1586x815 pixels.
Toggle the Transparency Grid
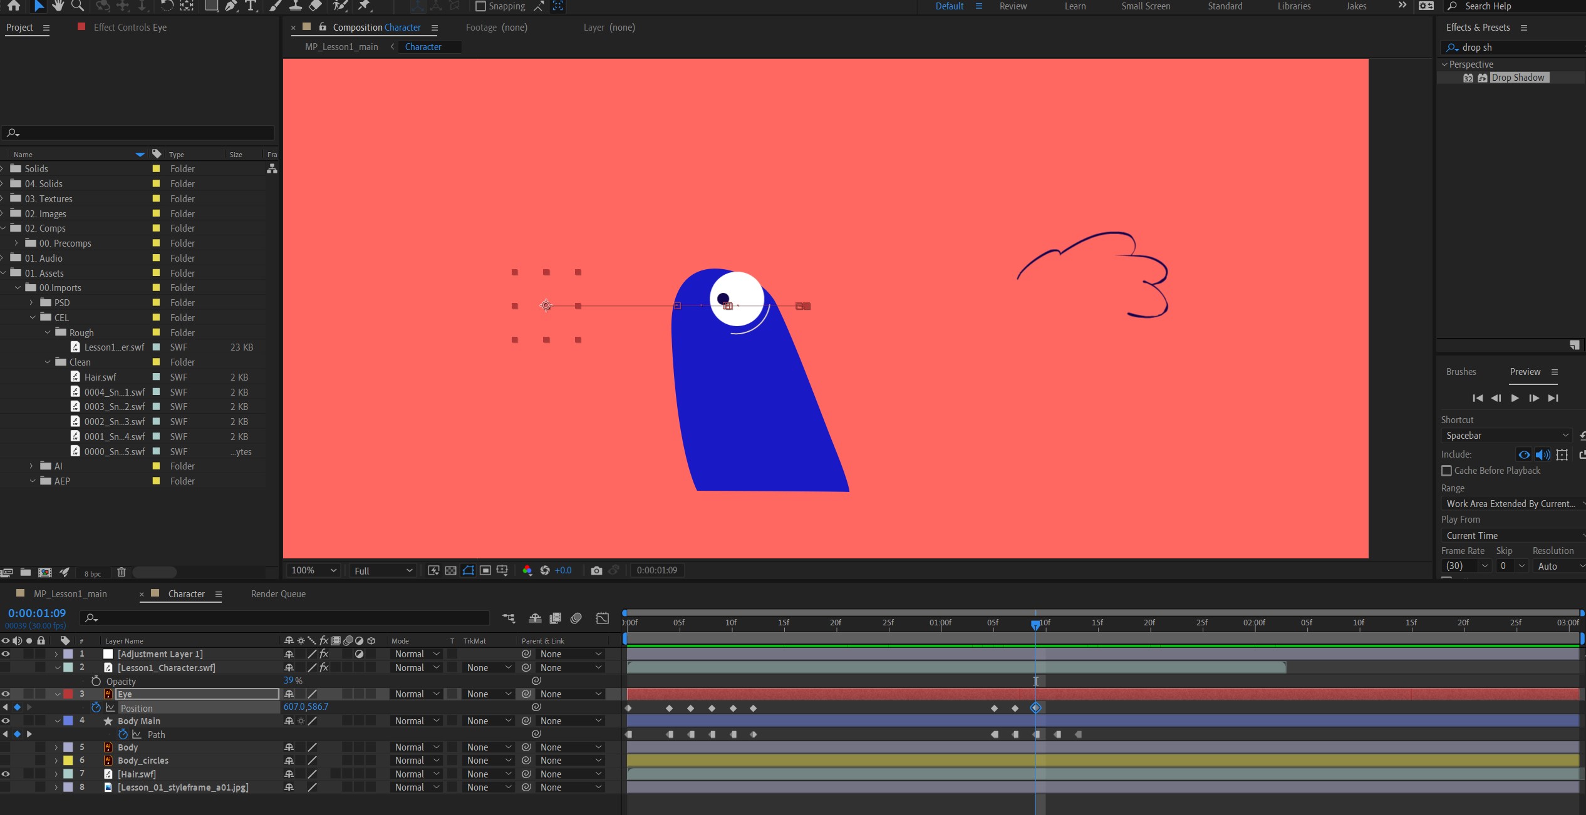[451, 570]
